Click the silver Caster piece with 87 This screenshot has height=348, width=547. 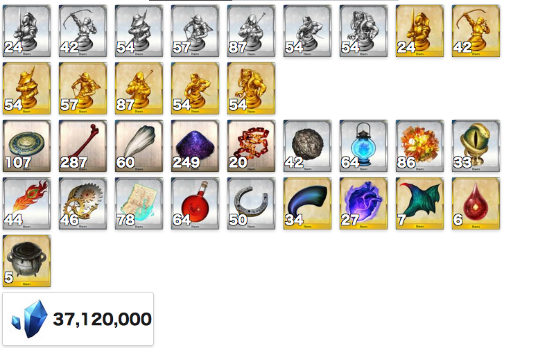(251, 31)
